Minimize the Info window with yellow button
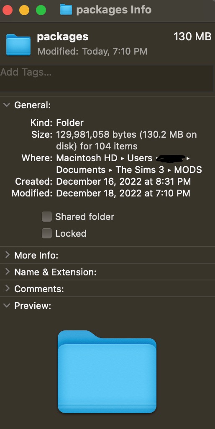 pos(24,10)
